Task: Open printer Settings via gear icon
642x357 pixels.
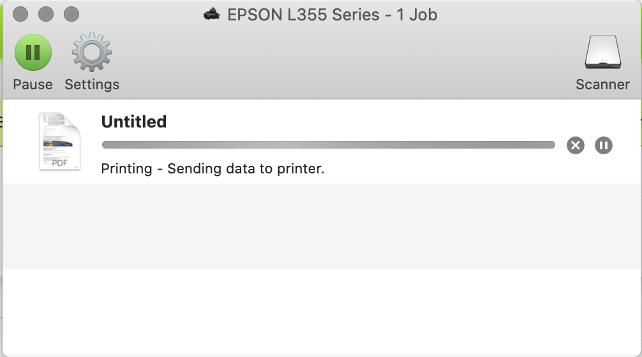Action: click(x=92, y=52)
